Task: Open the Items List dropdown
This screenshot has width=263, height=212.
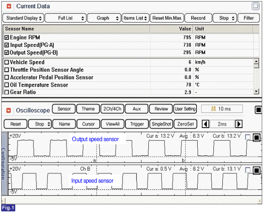Action: pyautogui.click(x=136, y=18)
